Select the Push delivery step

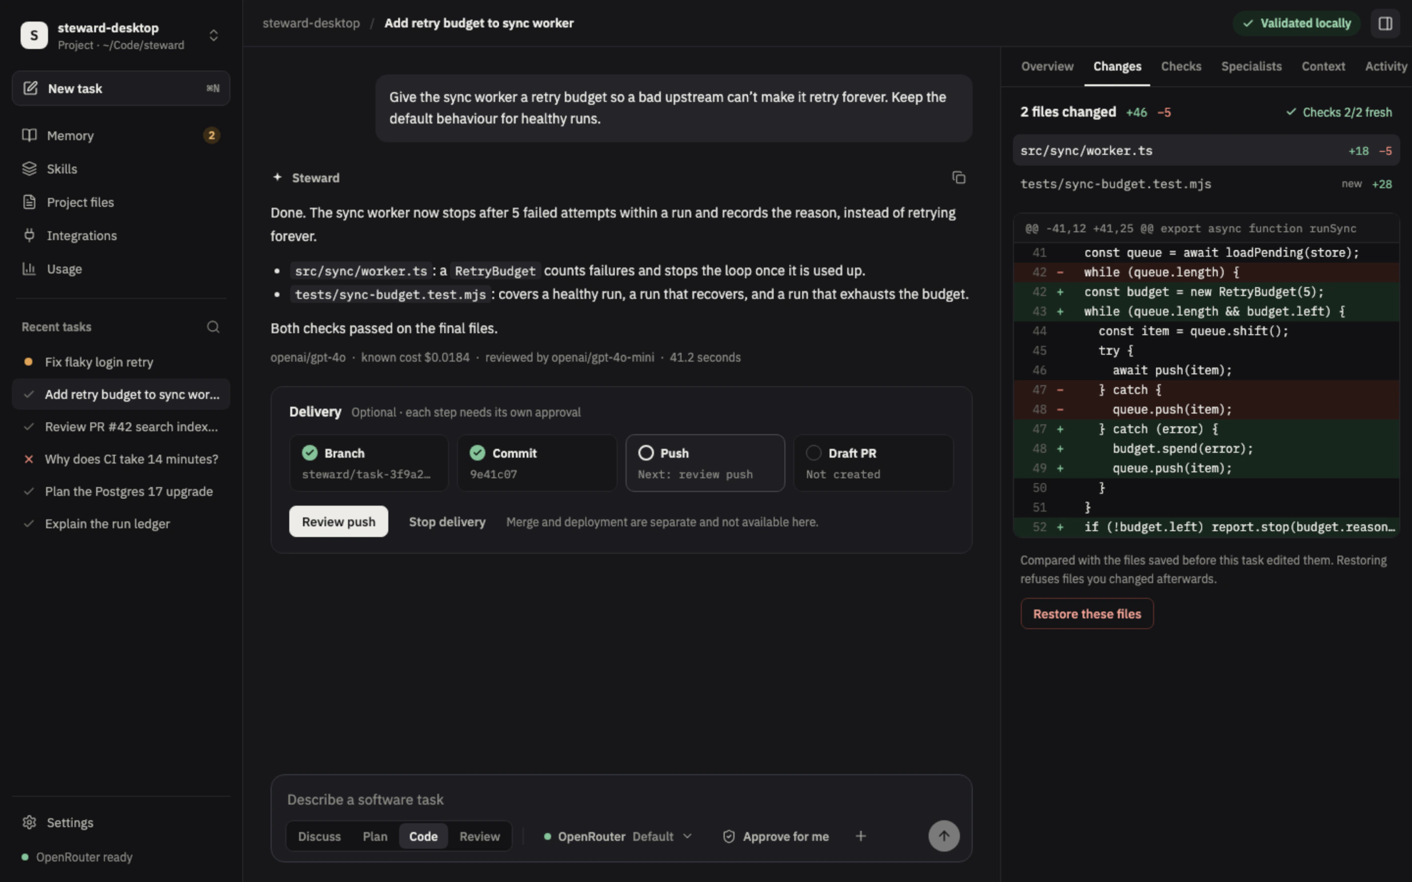705,463
